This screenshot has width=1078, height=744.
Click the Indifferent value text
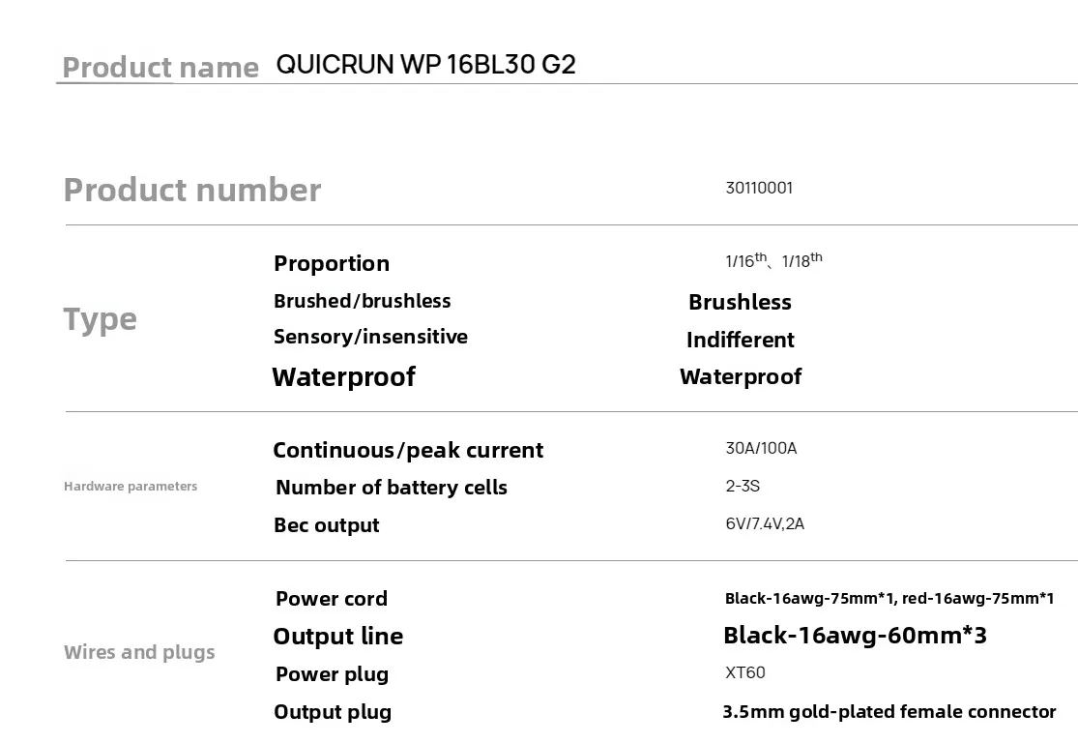741,340
